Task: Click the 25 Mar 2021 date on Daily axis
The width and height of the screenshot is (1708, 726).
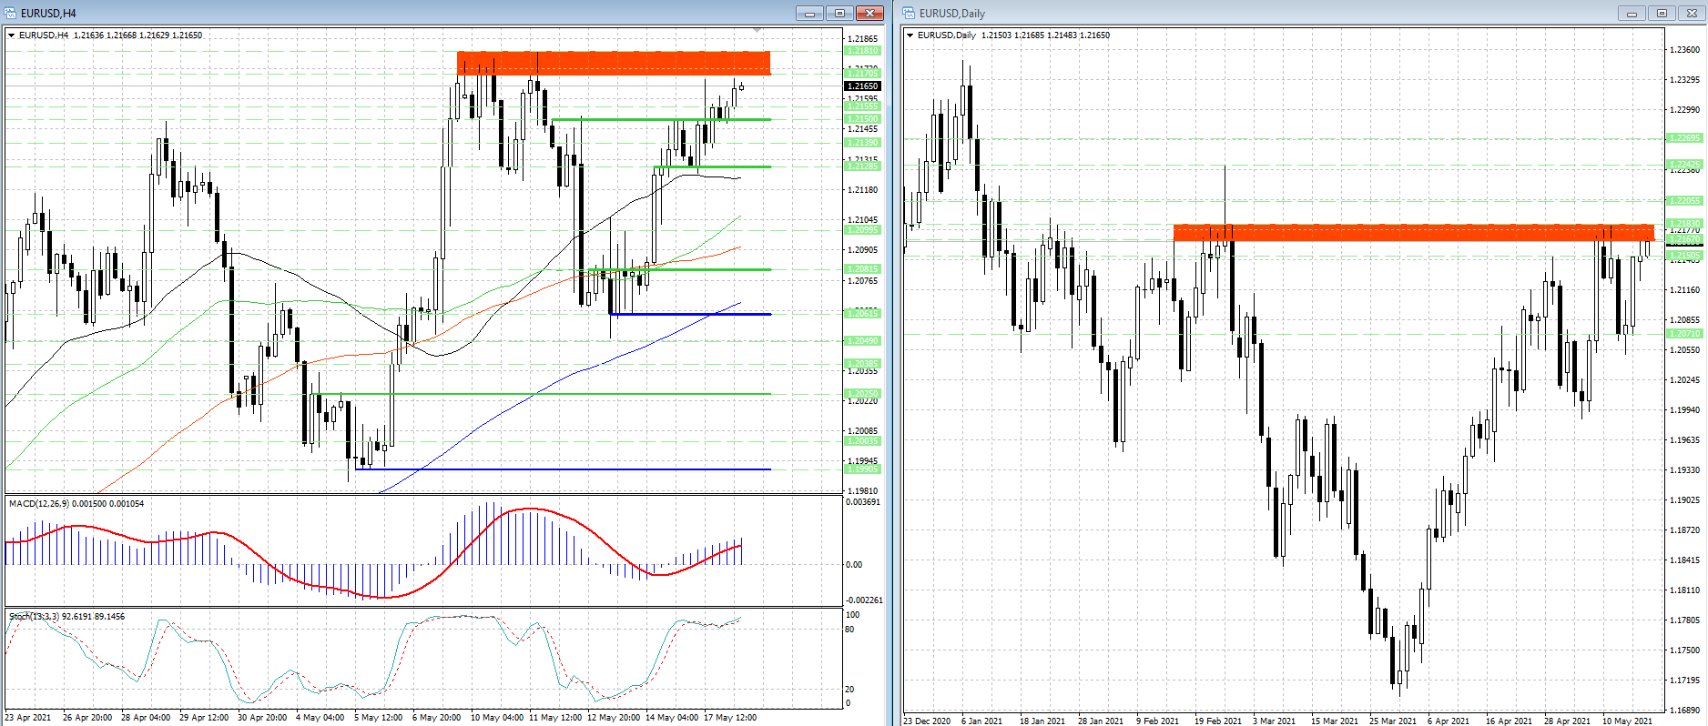Action: point(1393,721)
